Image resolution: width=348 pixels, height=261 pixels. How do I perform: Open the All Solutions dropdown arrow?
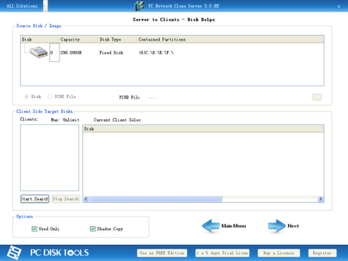click(45, 6)
